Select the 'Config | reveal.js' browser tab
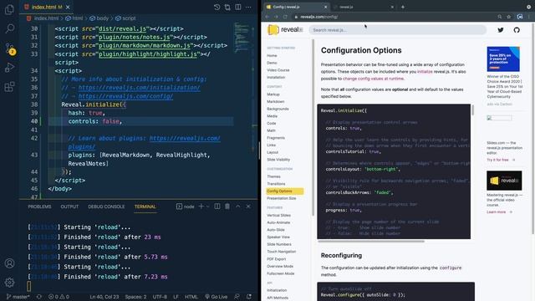The image size is (535, 301). (296, 7)
